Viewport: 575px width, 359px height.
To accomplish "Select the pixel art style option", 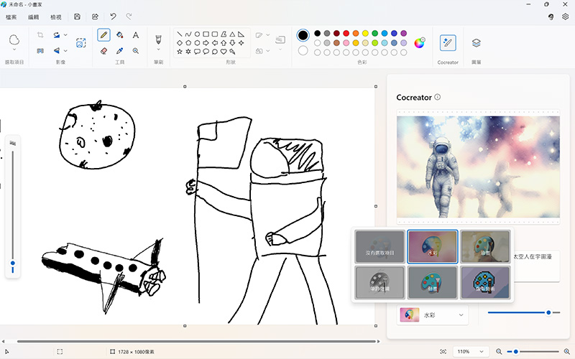I will (485, 282).
